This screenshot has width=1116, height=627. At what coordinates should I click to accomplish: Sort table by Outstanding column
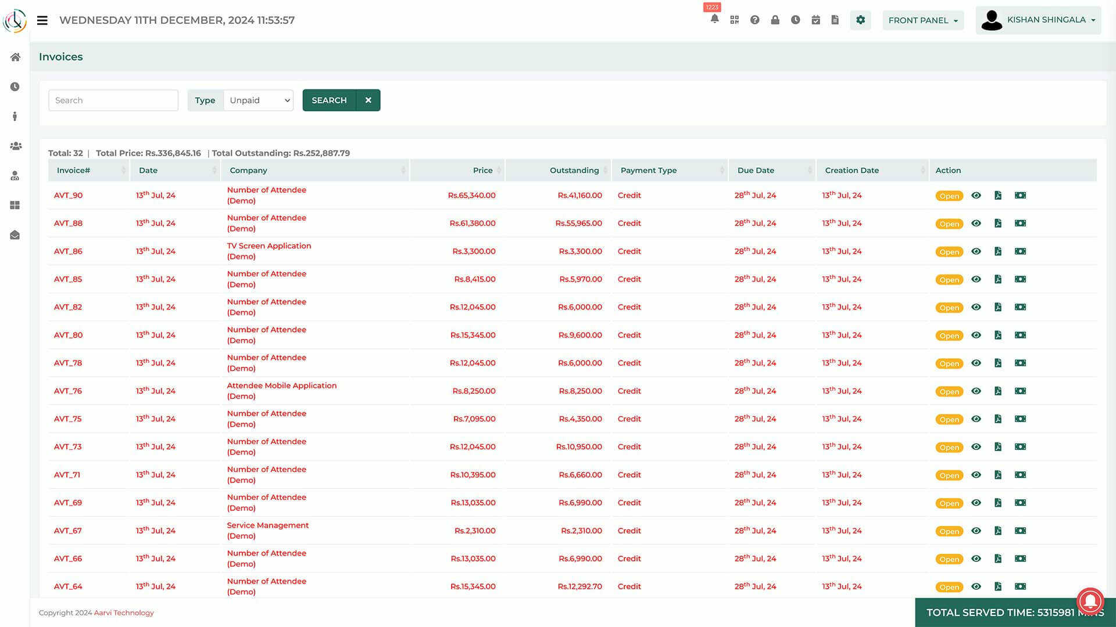tap(574, 170)
